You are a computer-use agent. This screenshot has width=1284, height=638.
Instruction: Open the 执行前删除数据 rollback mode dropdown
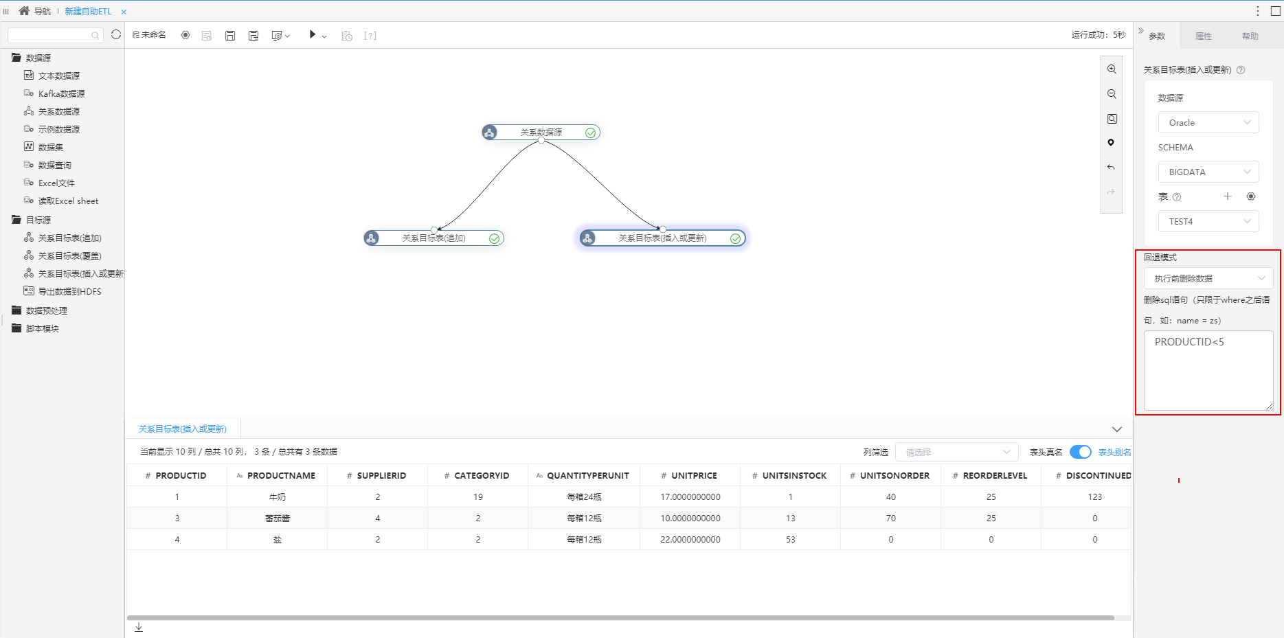pos(1208,279)
